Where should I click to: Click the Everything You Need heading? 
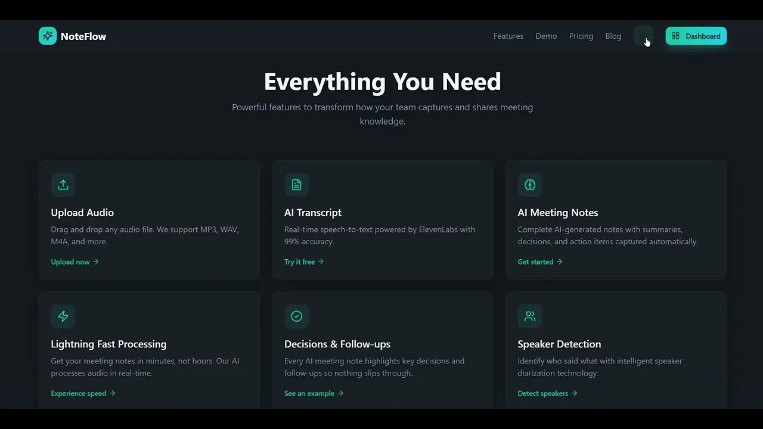point(382,82)
